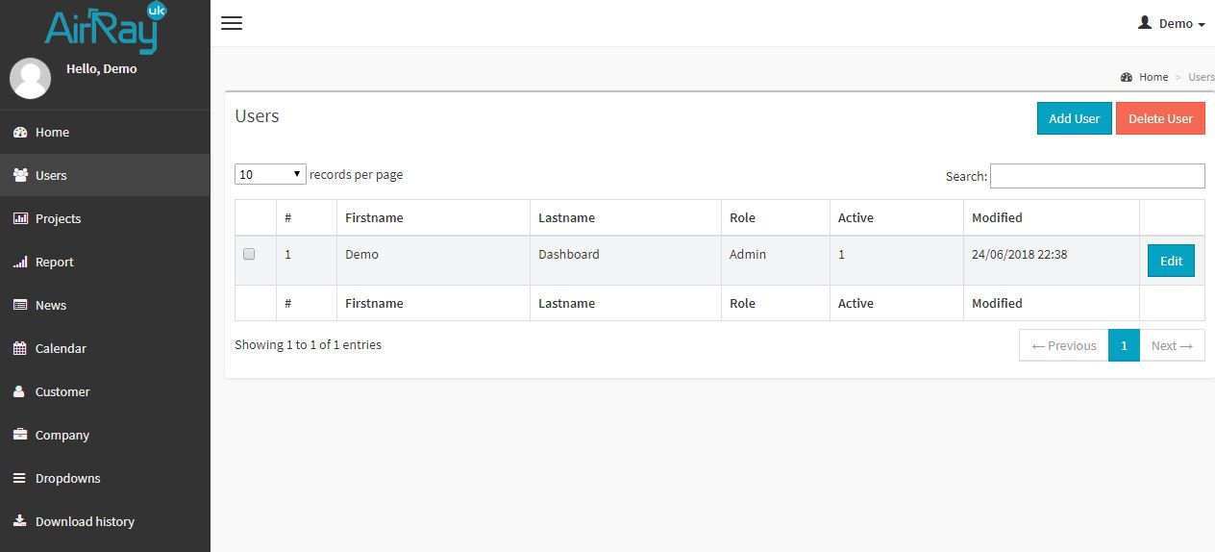Focus the Search input field

(x=1097, y=176)
